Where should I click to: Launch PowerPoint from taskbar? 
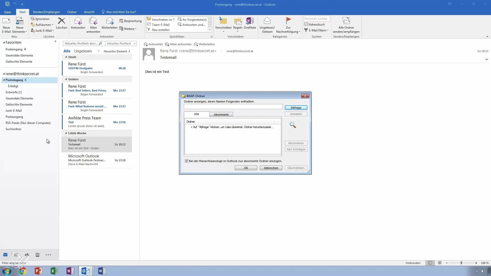click(x=39, y=271)
